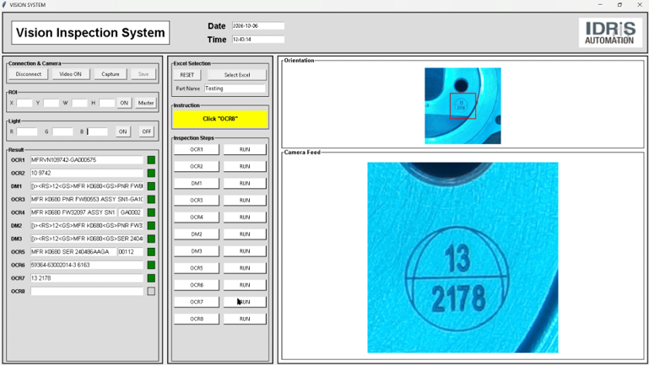Switch light off with OFF button
The width and height of the screenshot is (649, 365).
[x=147, y=132]
